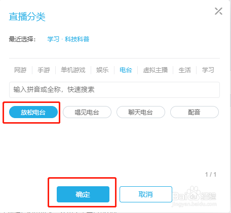Pick the 聊天电台 subcategory option
Viewport: 231px width, 213px height.
[x=141, y=112]
